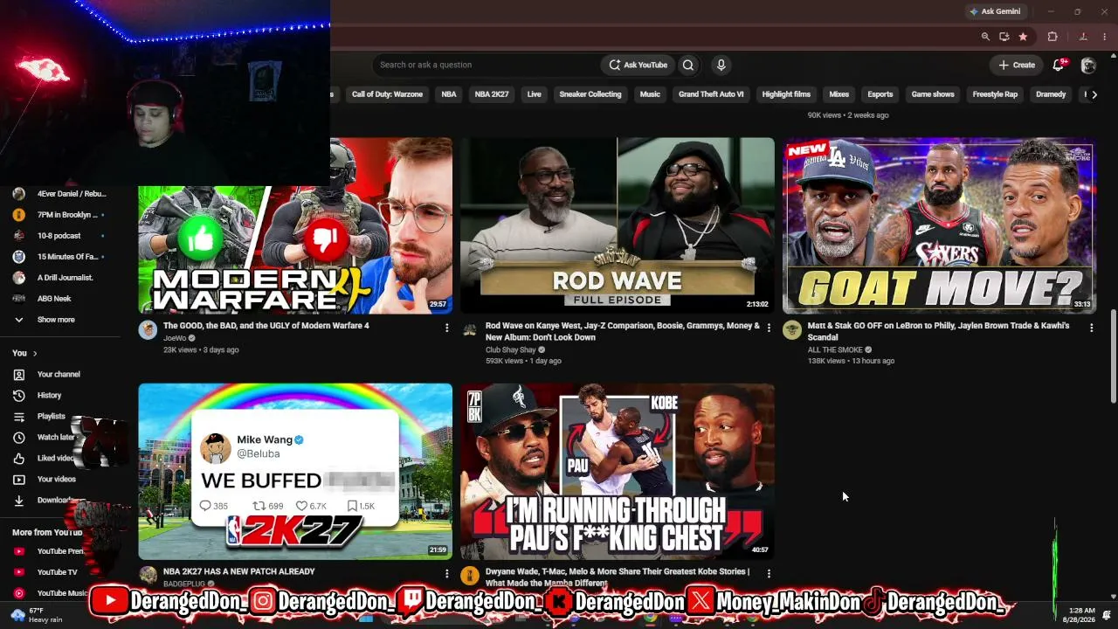Open 10-8 podcast subscription

(59, 236)
